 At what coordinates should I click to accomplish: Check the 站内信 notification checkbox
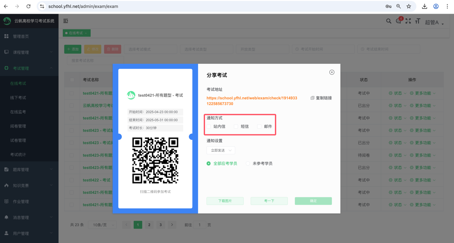click(x=209, y=126)
